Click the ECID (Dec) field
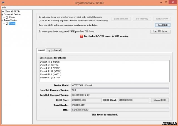The width and height of the screenshot is (178, 126). (x=86, y=100)
